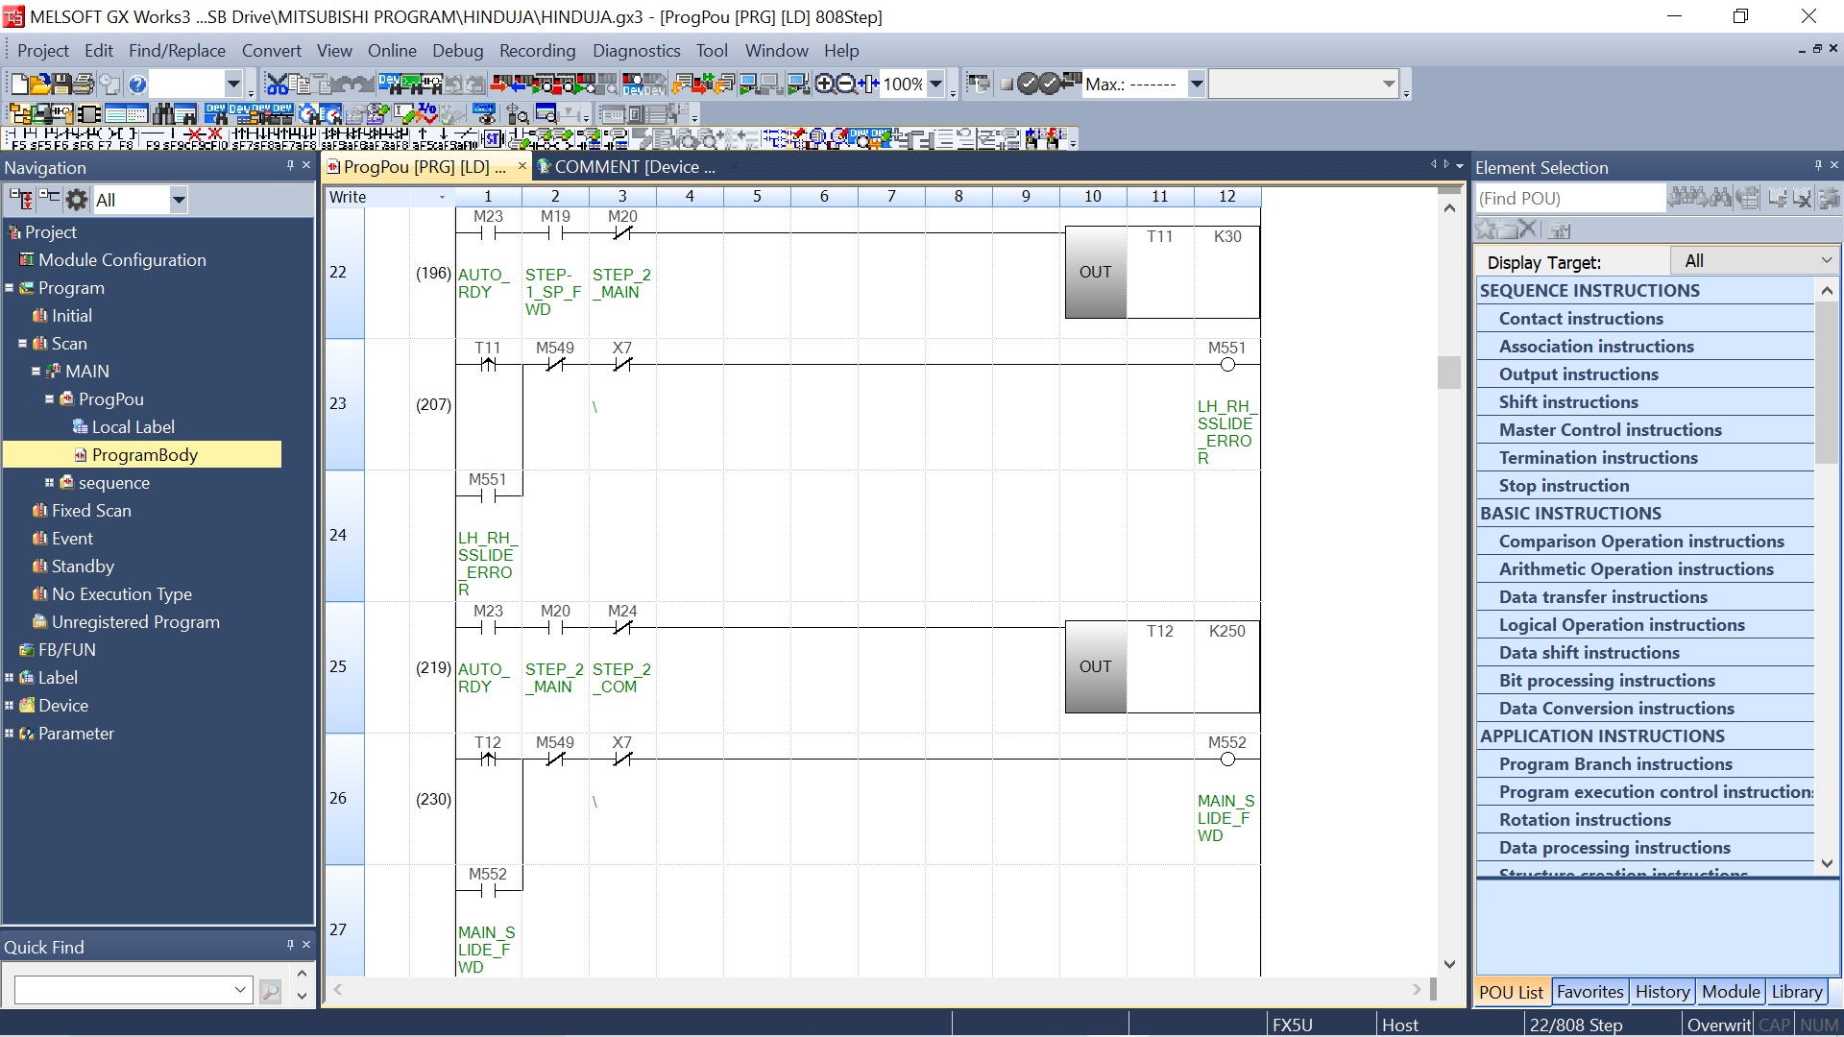Switch to the COMMENT [Device] tab
Screen dimensions: 1844x1037
pyautogui.click(x=633, y=167)
